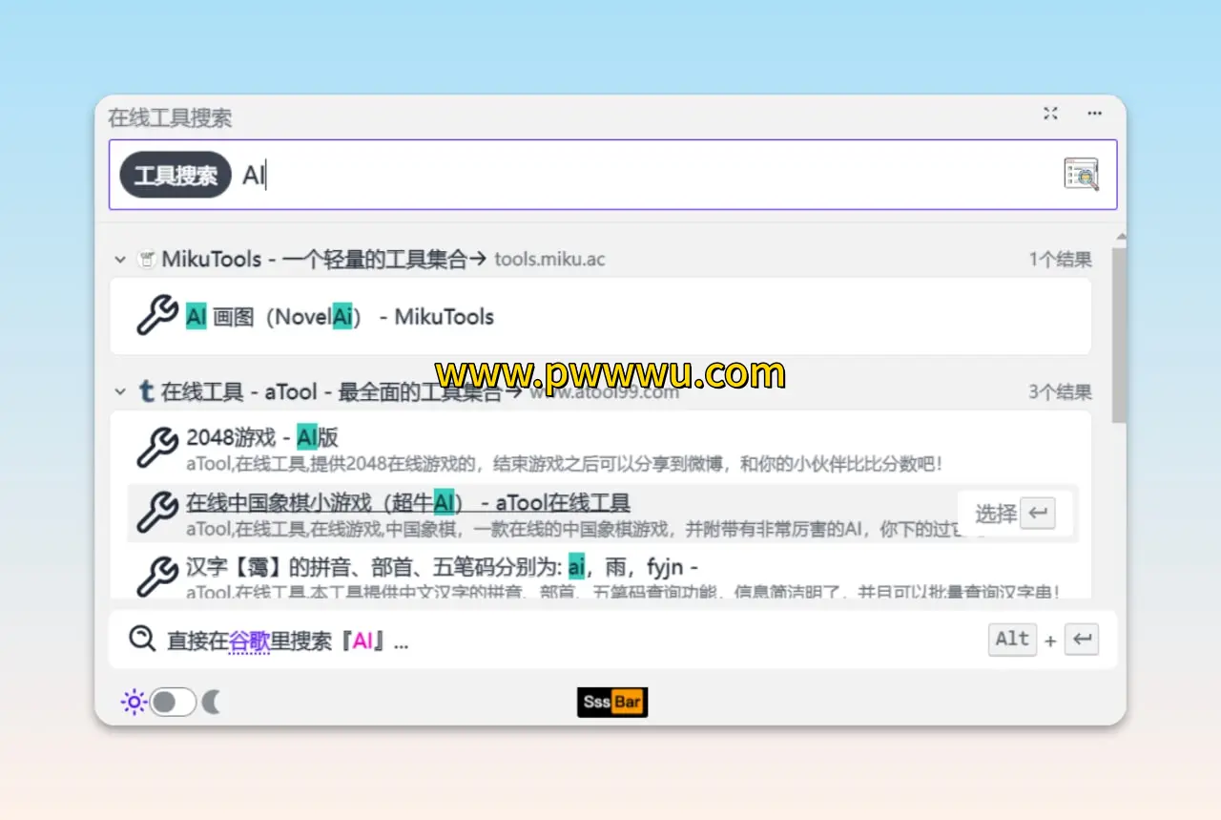Collapse the aTool 在线工具 results group
The height and width of the screenshot is (820, 1221).
click(120, 391)
